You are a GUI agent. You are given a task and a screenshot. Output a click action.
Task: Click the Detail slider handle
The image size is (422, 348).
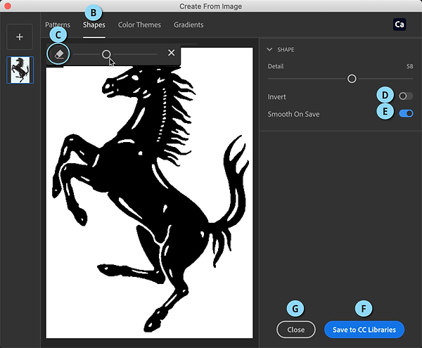click(x=352, y=79)
